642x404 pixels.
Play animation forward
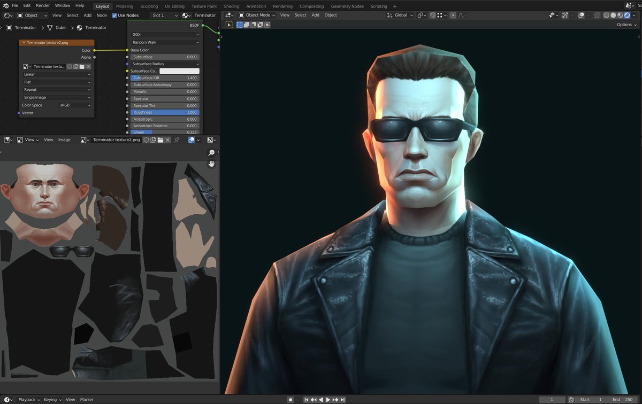coord(328,400)
